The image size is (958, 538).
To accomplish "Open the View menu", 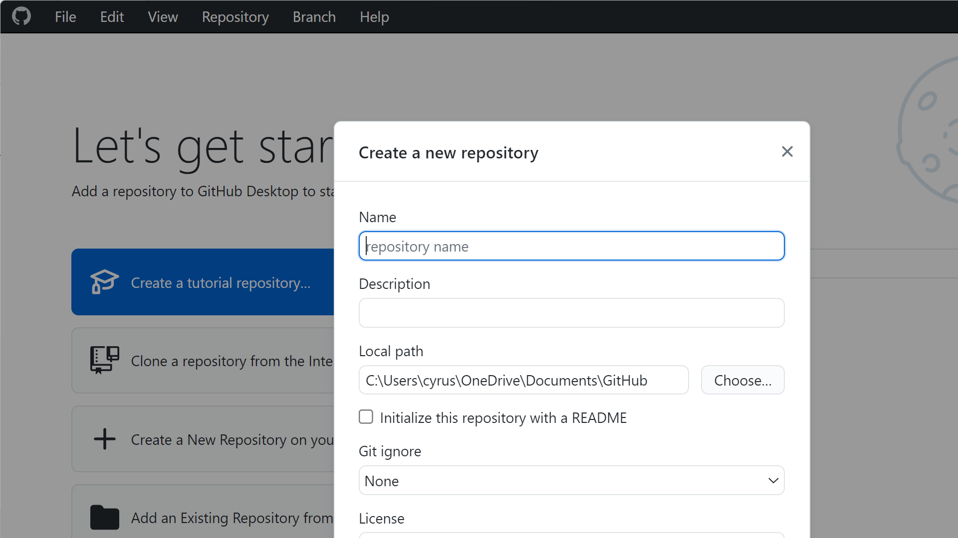I will [163, 17].
